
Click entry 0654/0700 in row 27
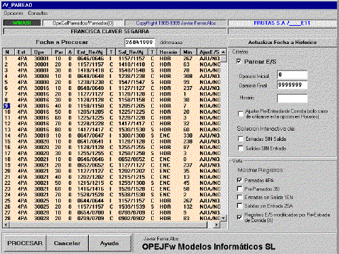click(91, 213)
